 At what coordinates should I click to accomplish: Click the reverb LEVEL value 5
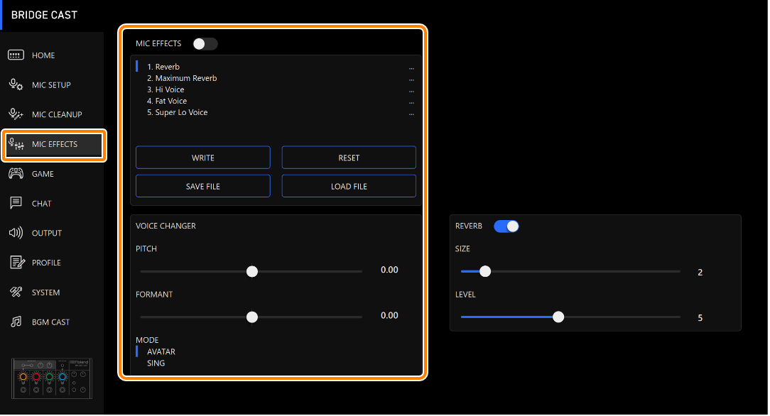[x=700, y=318]
